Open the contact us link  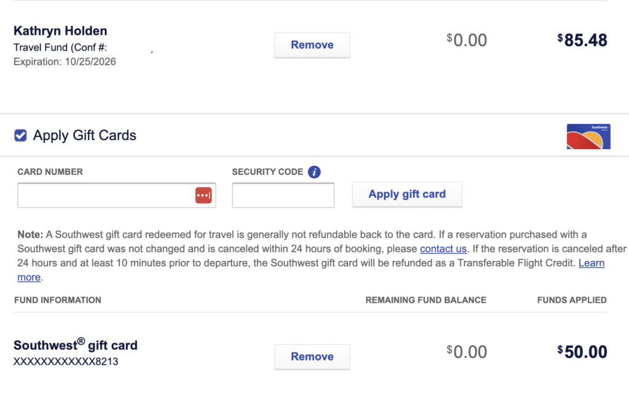tap(443, 249)
